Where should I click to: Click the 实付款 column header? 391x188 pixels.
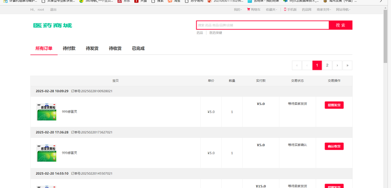point(261,81)
